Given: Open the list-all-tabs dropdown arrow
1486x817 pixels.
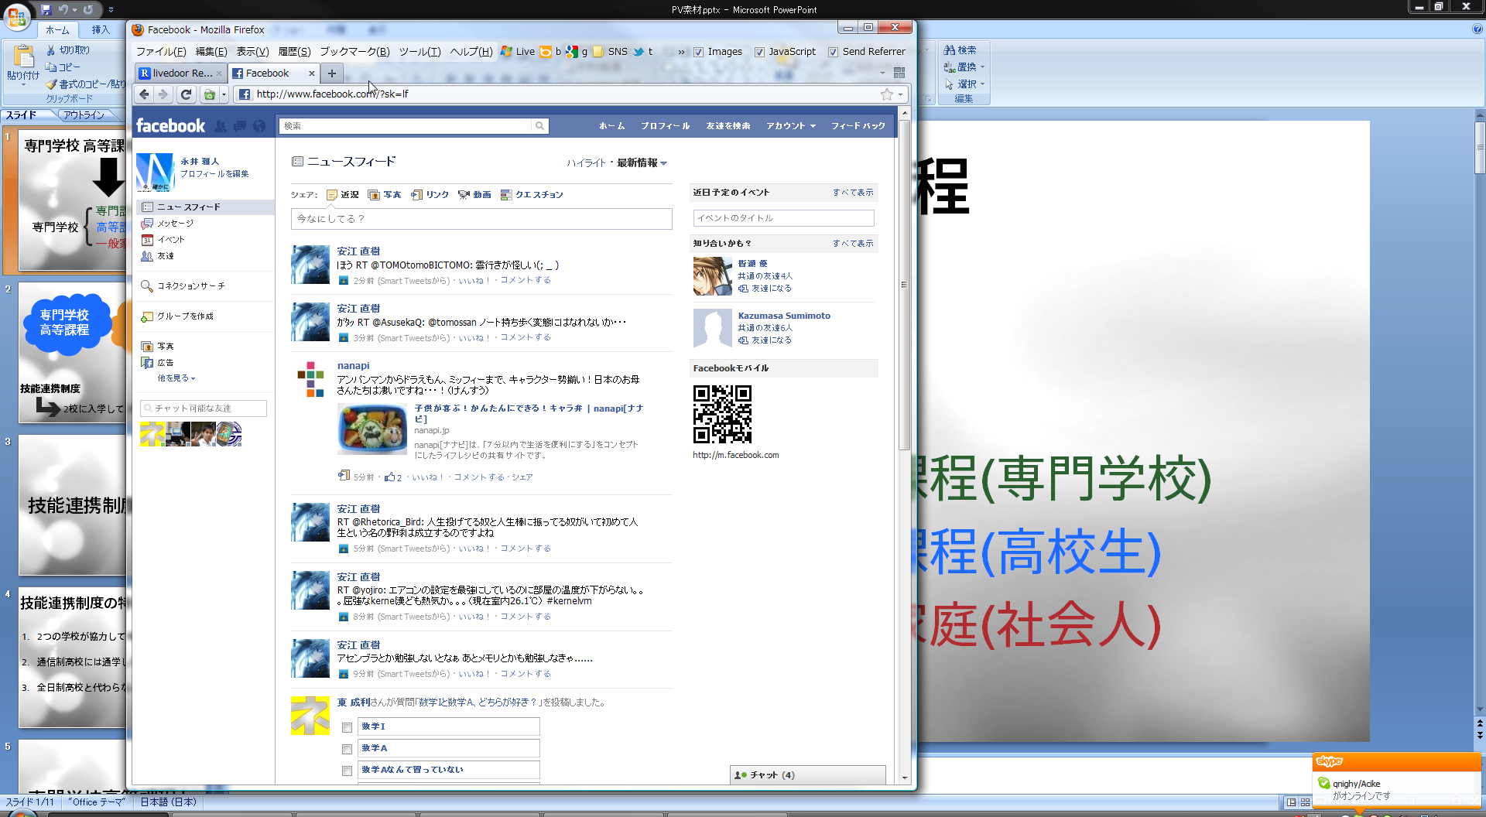Looking at the screenshot, I should (x=882, y=73).
